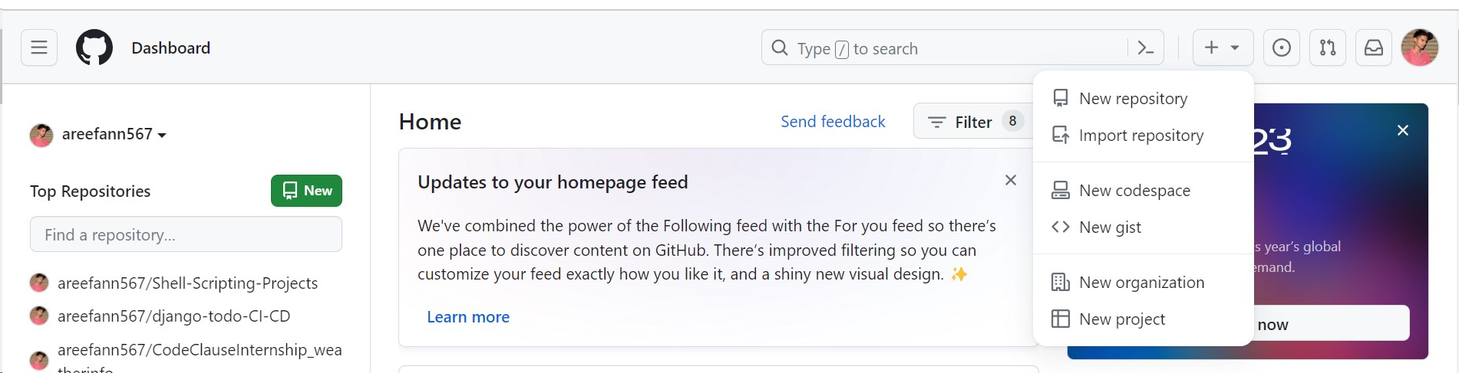Open the hamburger navigation menu
This screenshot has height=373, width=1459.
(x=39, y=47)
